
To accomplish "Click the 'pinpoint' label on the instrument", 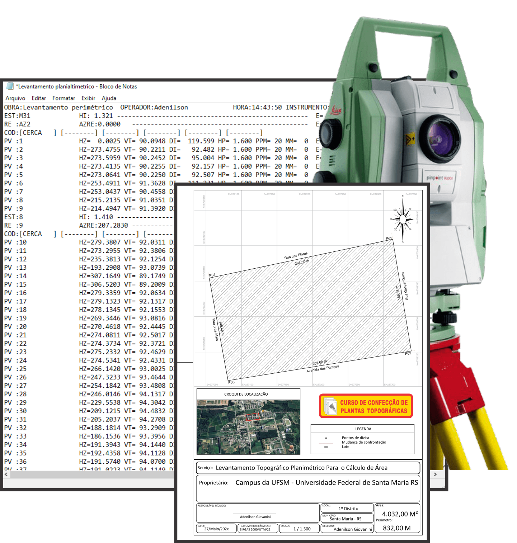I will pyautogui.click(x=440, y=178).
